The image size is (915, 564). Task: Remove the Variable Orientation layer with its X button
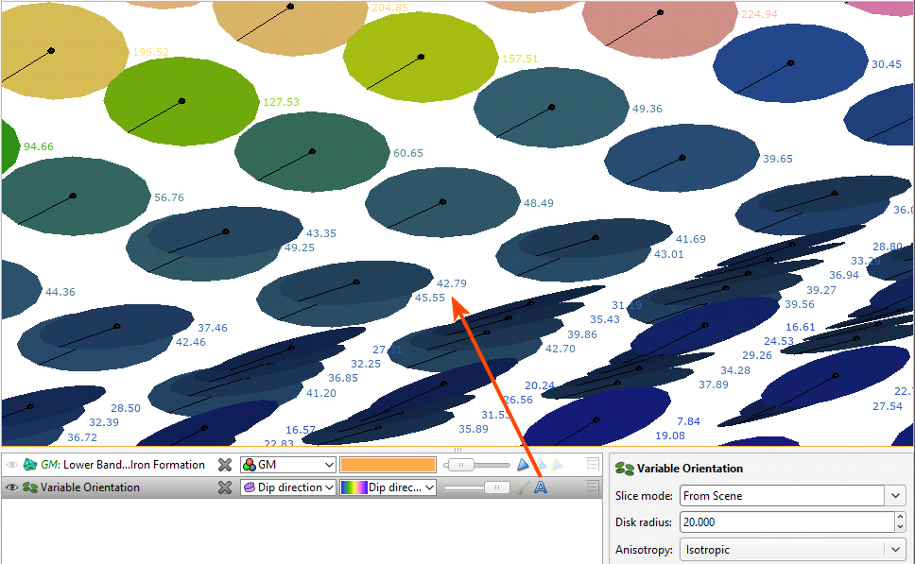[224, 487]
